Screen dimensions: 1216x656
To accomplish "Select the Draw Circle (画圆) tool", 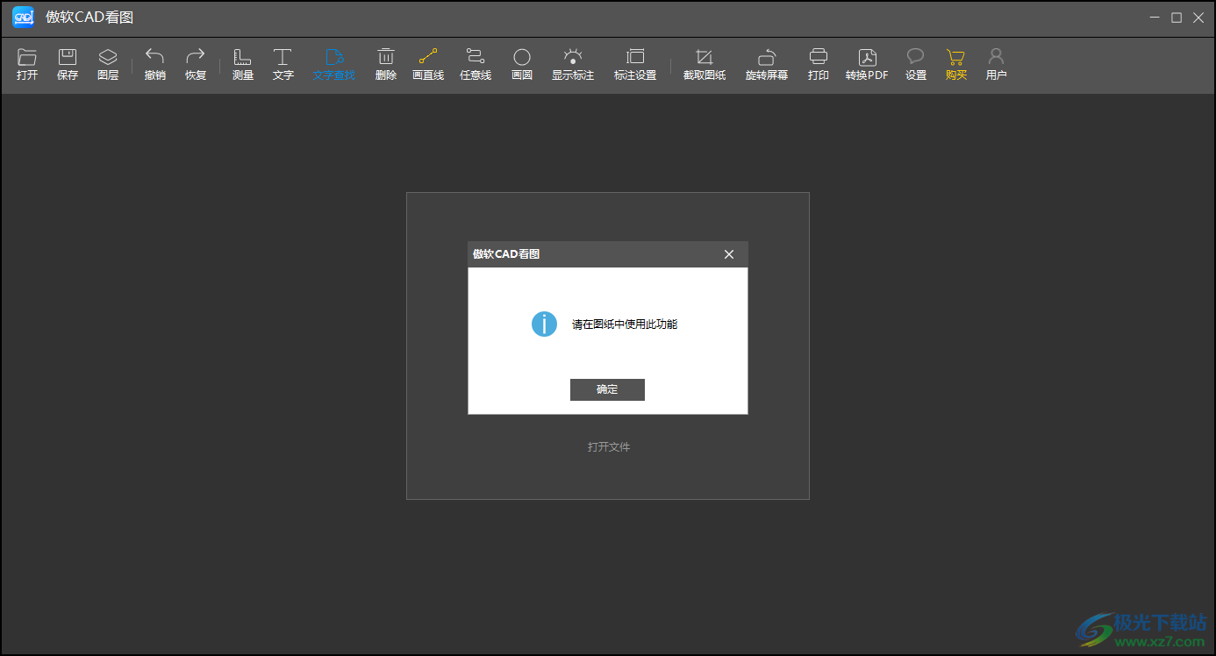I will tap(522, 58).
